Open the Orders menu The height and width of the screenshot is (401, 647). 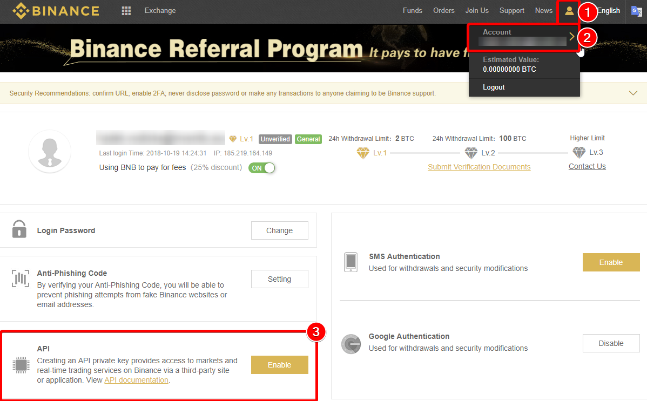pyautogui.click(x=444, y=11)
